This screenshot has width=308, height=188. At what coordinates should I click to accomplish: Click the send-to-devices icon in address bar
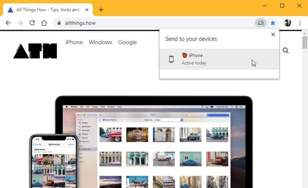pyautogui.click(x=261, y=23)
